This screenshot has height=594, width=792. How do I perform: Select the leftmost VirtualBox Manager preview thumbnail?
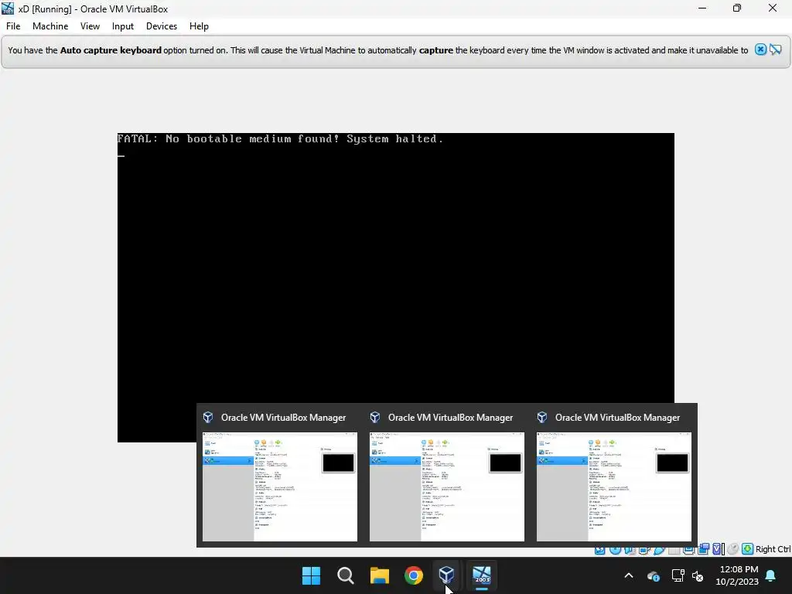click(280, 486)
